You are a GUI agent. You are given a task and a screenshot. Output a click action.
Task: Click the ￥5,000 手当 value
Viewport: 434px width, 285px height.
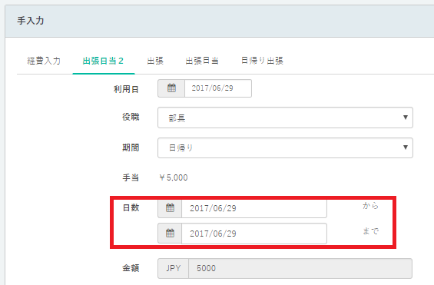tap(174, 177)
